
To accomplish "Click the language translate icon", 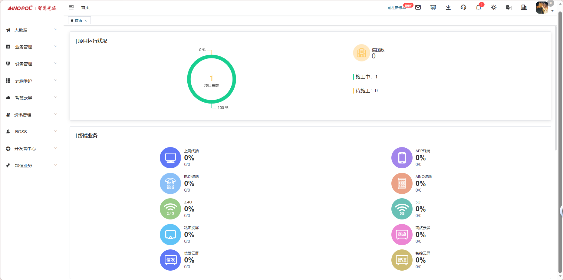I will point(509,8).
